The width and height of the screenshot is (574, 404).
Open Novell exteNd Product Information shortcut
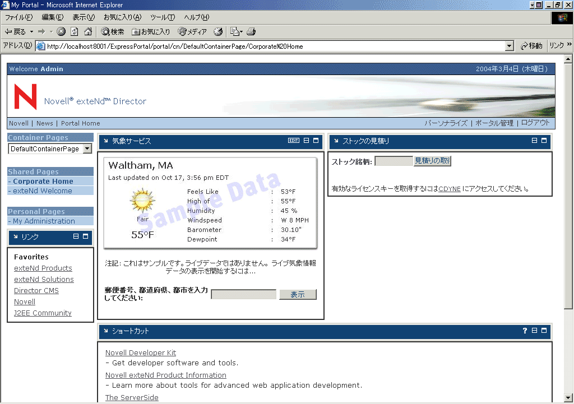coord(166,375)
